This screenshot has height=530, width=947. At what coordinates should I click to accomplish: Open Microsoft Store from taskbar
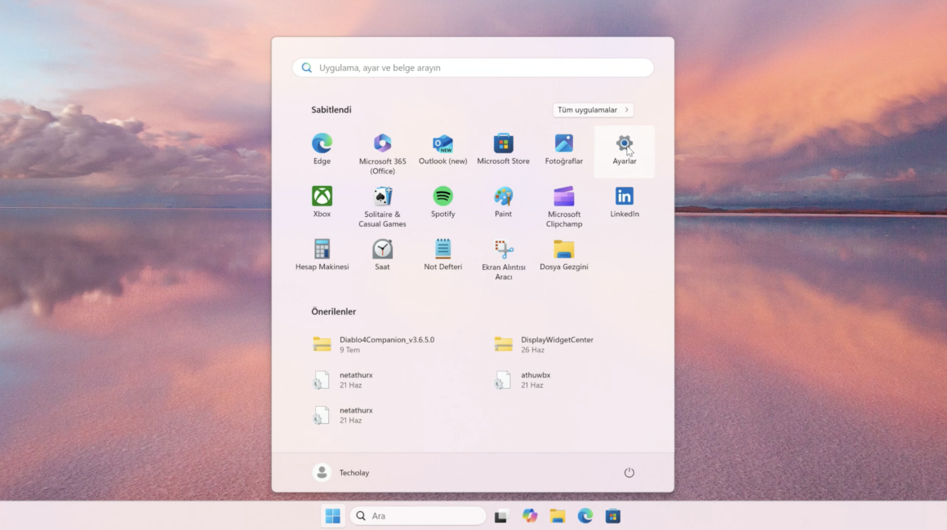tap(613, 515)
